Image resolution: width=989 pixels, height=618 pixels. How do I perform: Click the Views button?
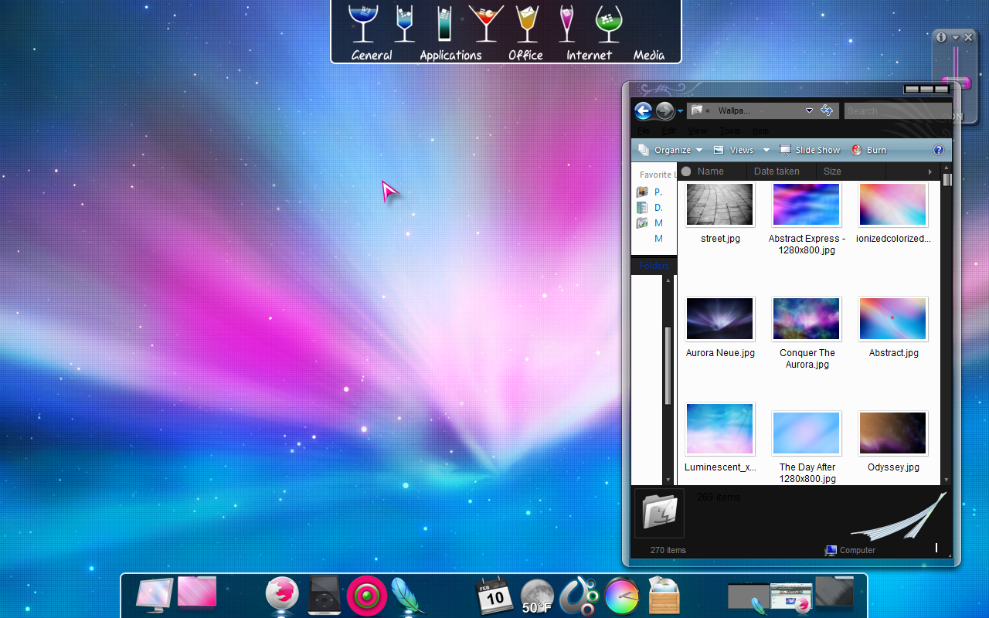coord(733,150)
